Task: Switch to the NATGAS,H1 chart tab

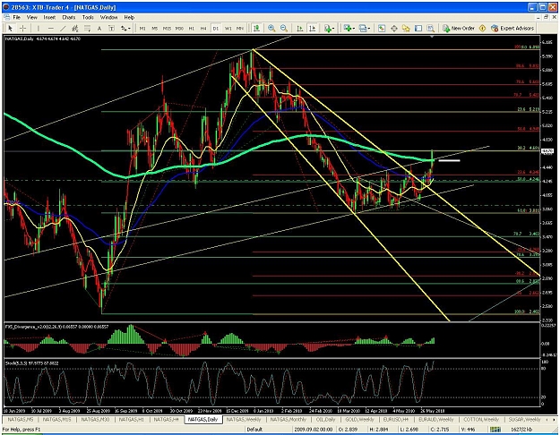Action: (x=132, y=419)
